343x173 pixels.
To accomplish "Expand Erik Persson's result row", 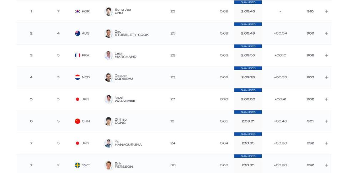I will coord(326,166).
